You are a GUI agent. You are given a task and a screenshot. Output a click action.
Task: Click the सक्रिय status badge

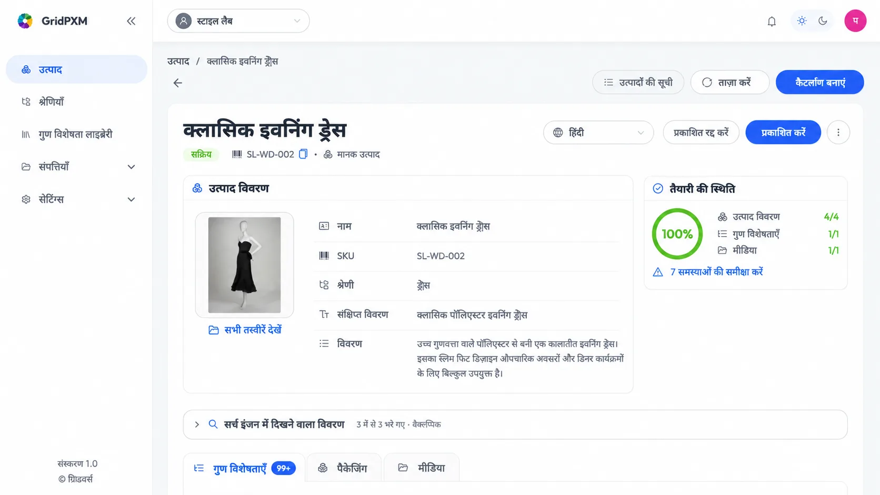tap(201, 154)
